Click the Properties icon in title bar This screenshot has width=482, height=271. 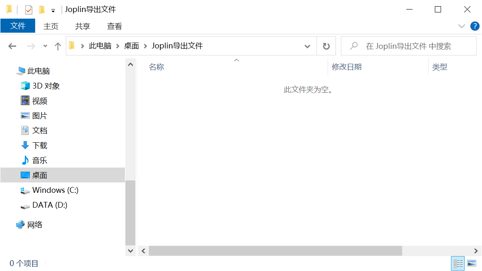click(x=29, y=10)
